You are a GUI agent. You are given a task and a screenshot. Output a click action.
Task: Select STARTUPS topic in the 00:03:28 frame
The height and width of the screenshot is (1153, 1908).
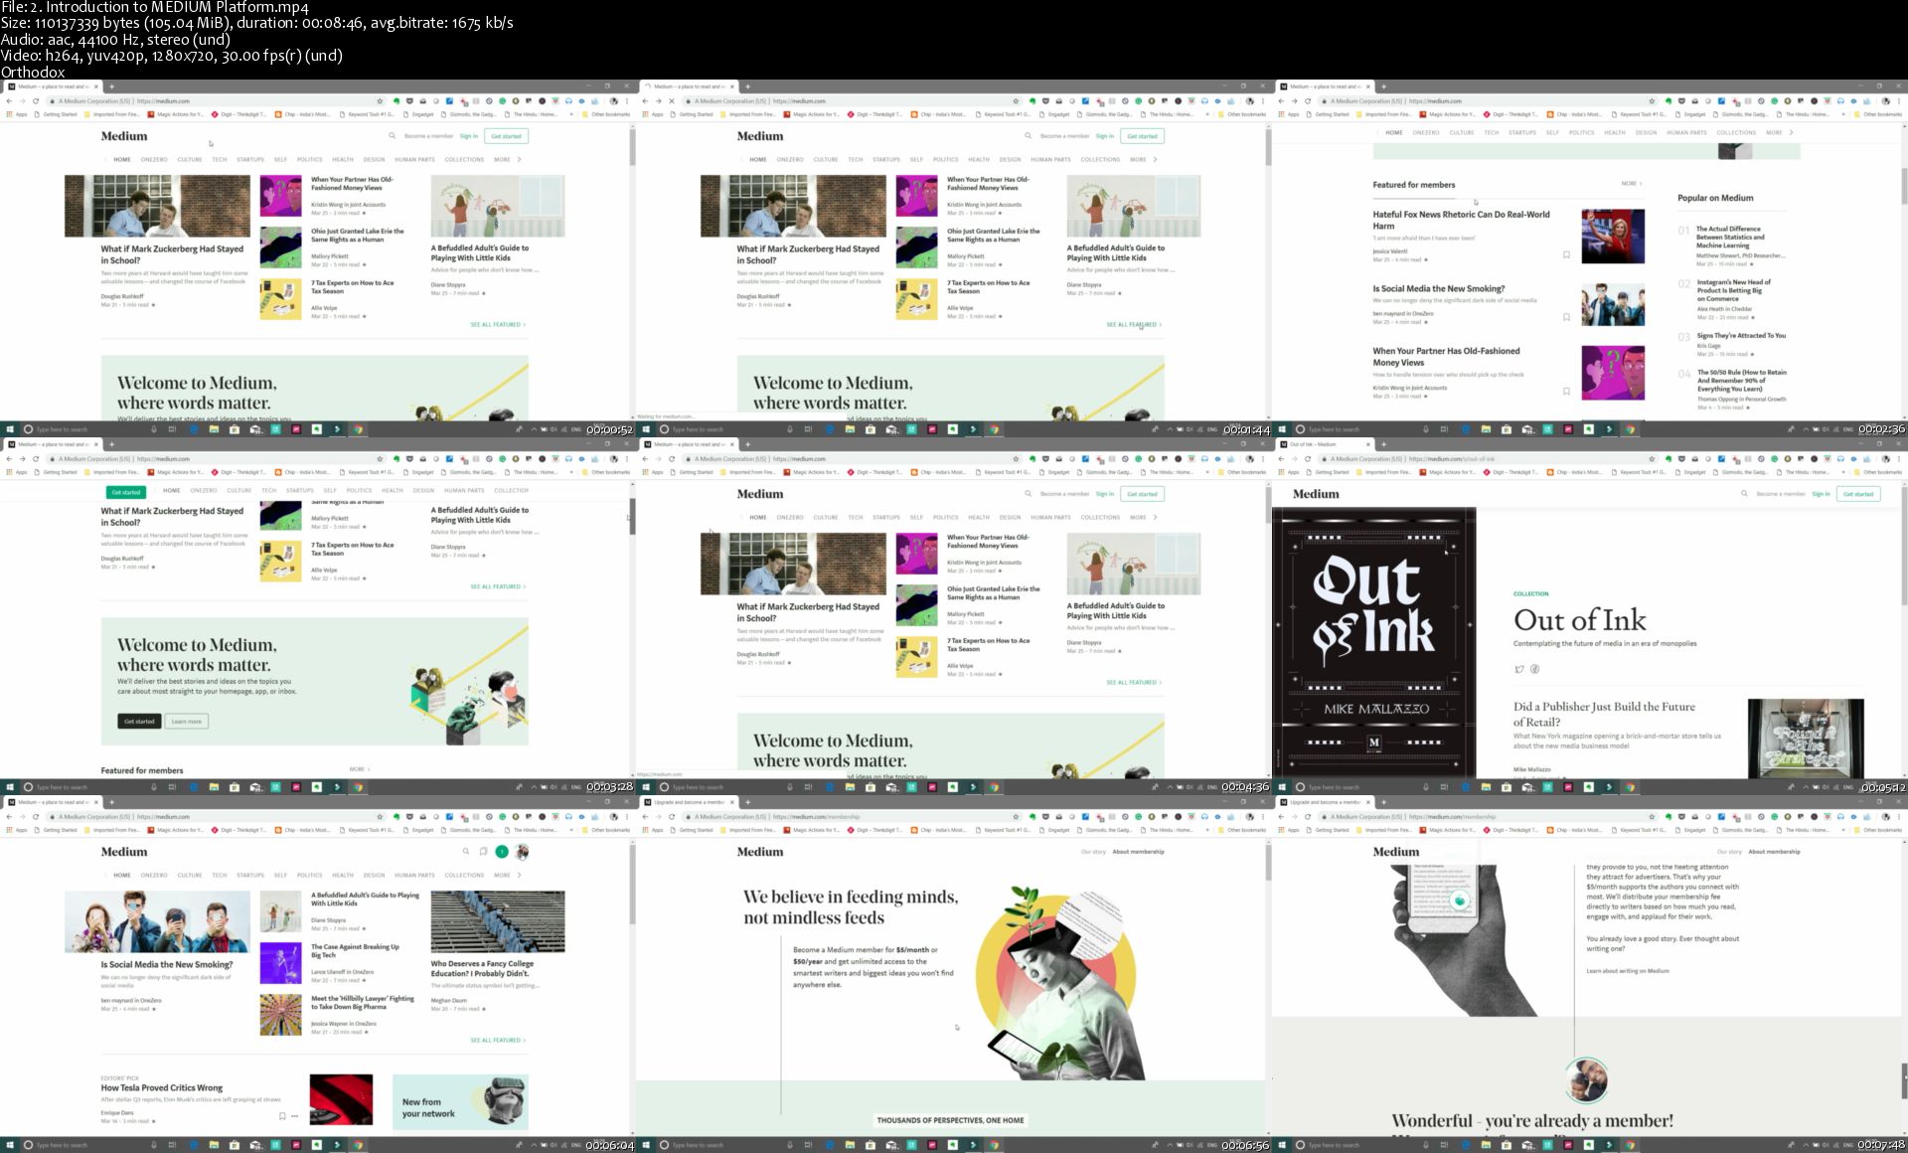click(300, 490)
